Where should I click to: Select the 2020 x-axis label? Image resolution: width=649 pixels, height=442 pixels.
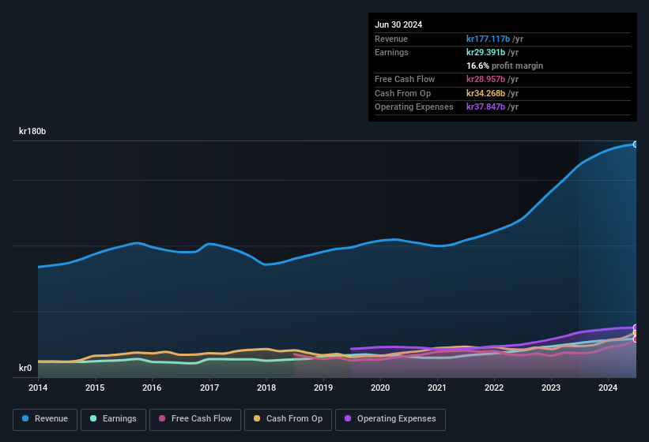tap(380, 388)
